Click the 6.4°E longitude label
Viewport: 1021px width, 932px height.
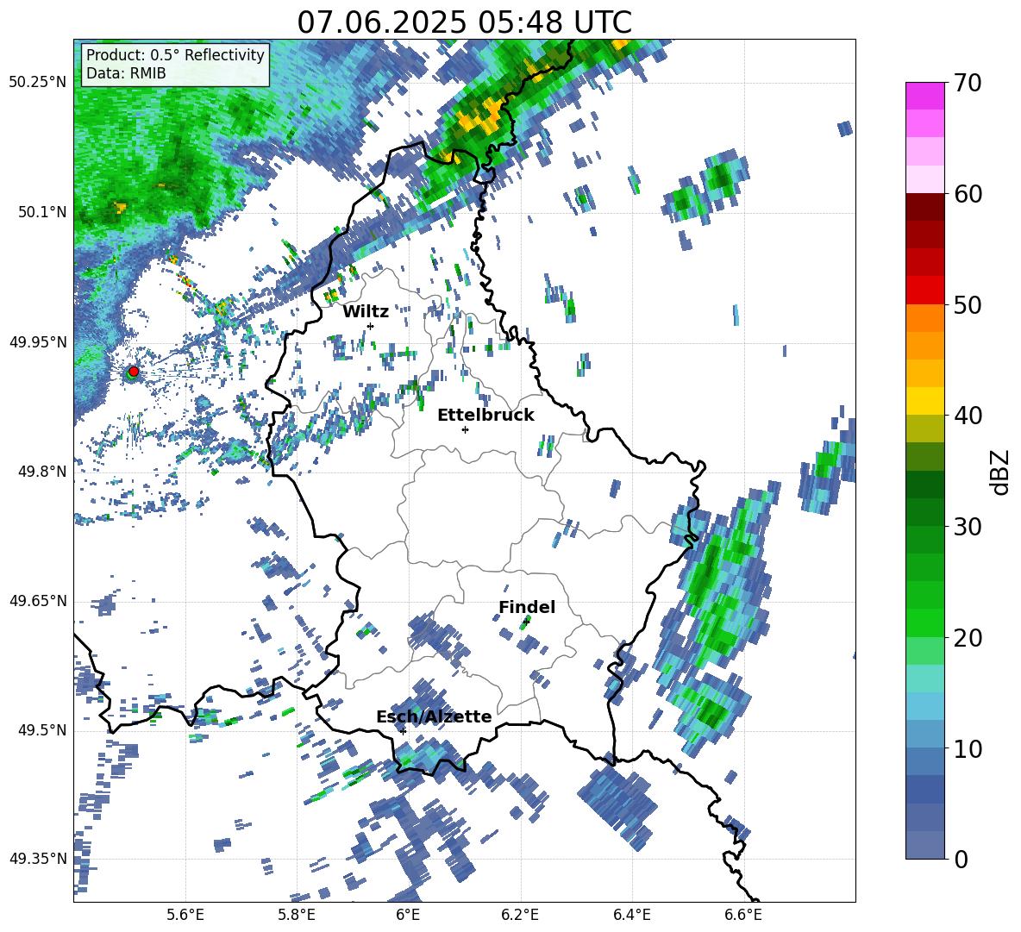coord(631,916)
